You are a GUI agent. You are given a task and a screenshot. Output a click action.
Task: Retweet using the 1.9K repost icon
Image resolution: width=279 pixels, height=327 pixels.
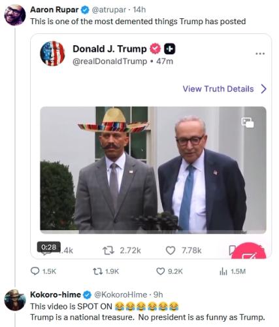coord(97,271)
